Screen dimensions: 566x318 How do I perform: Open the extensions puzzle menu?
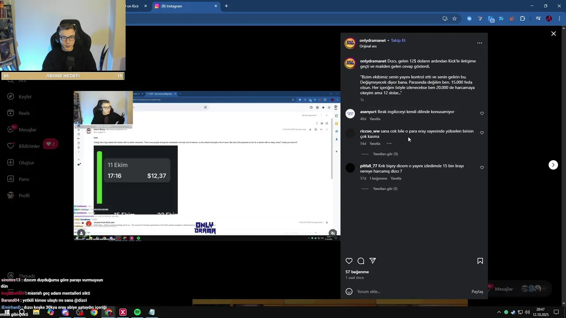coord(523,19)
